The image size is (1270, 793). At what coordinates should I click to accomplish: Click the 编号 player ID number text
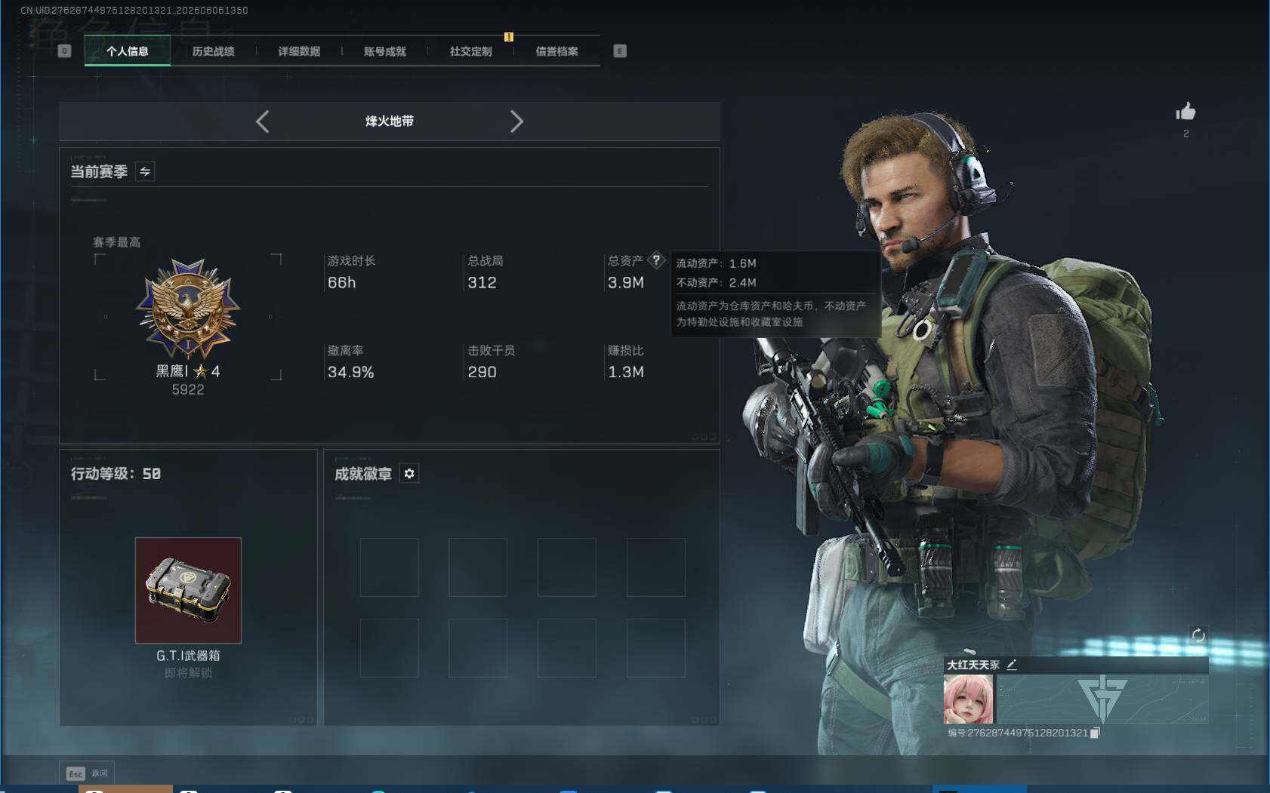[x=1018, y=733]
